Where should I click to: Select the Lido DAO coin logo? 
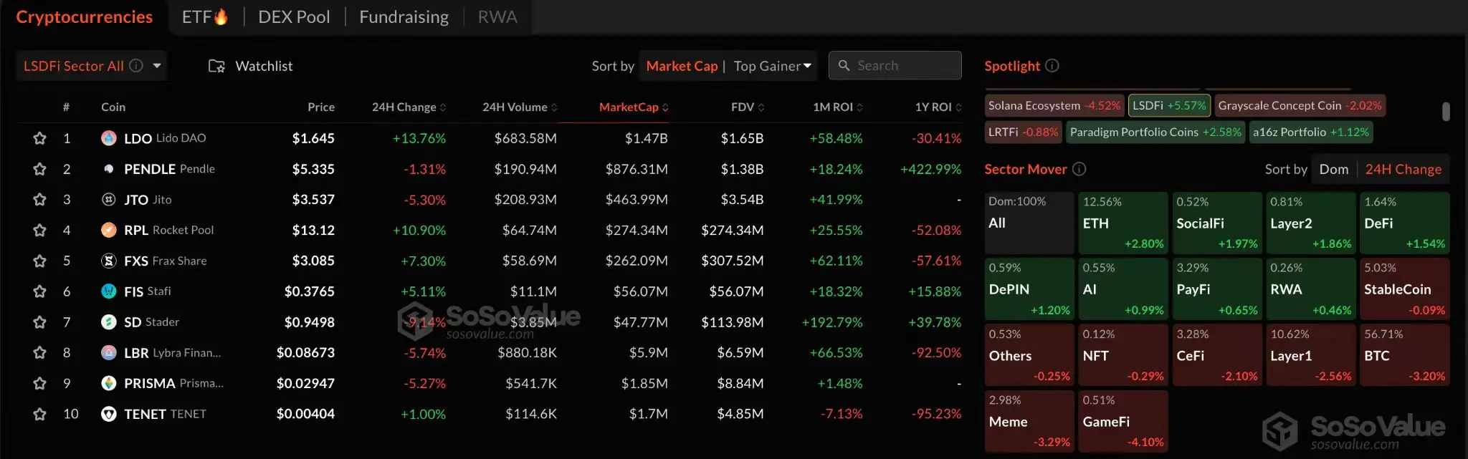point(109,137)
